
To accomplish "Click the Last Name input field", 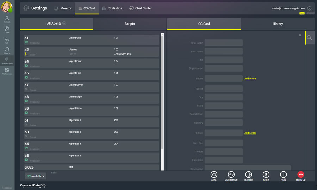I will [x=224, y=51].
